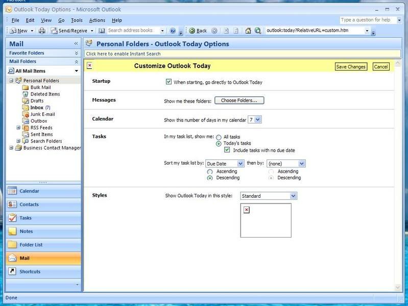Toggle 'Include tasks with no due date'
Viewport: 408px width, 306px height.
(228, 150)
